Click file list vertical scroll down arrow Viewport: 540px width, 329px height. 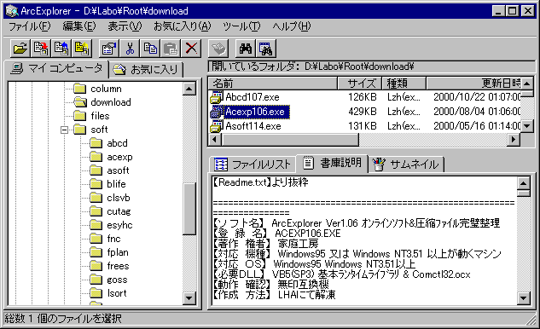527,126
